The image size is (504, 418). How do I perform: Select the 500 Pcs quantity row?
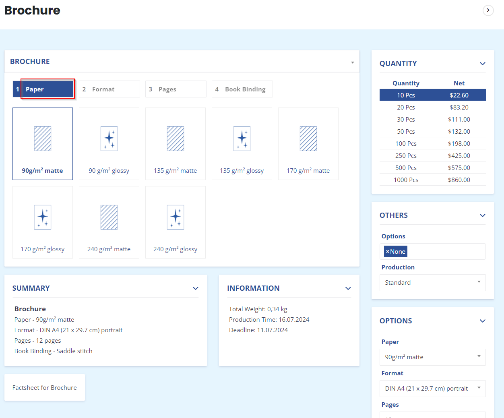433,168
